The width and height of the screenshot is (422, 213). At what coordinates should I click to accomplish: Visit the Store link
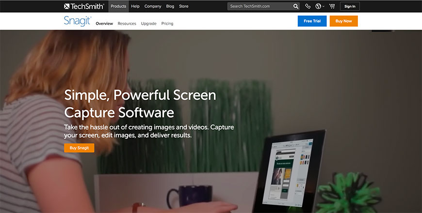tap(184, 6)
